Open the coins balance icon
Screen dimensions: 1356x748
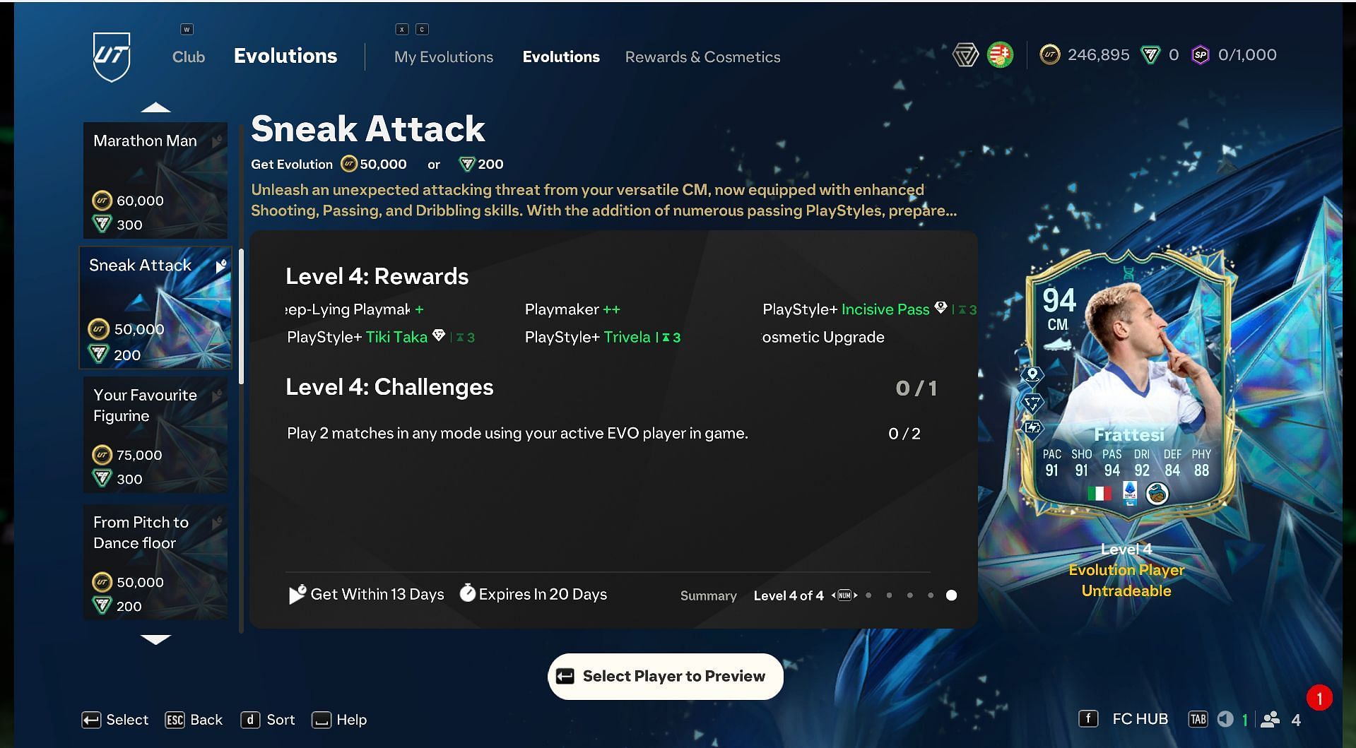click(x=1050, y=54)
